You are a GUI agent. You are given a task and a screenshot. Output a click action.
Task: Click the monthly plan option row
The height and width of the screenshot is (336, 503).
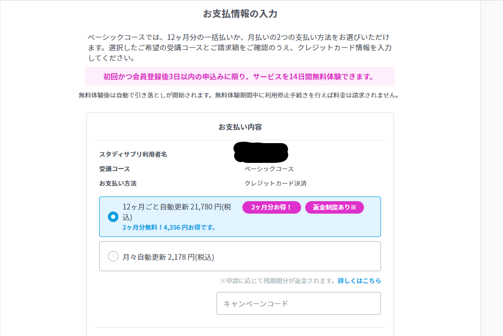[239, 256]
